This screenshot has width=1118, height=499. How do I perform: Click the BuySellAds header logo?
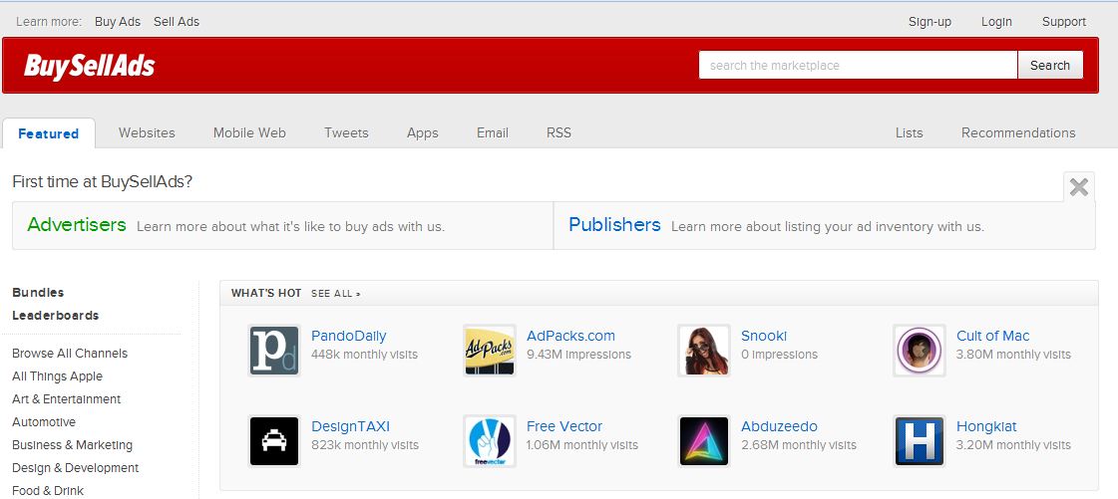pyautogui.click(x=90, y=66)
